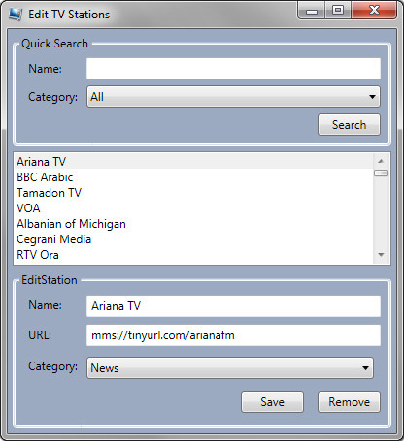Choose VOA from the station list

click(x=193, y=208)
